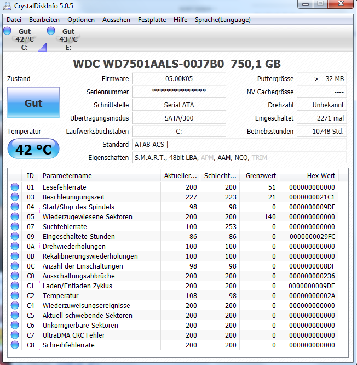The height and width of the screenshot is (365, 357).
Task: Click the 42 °C temperature button
Action: (33, 149)
